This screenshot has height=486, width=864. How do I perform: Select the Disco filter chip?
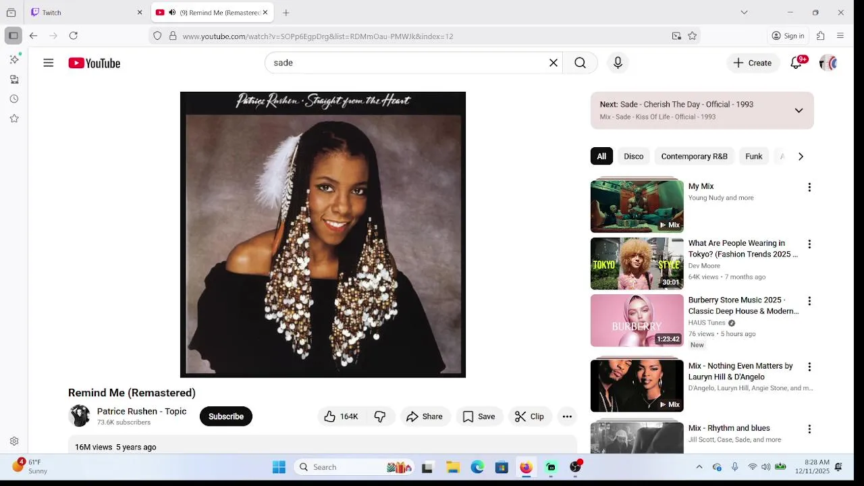click(634, 157)
